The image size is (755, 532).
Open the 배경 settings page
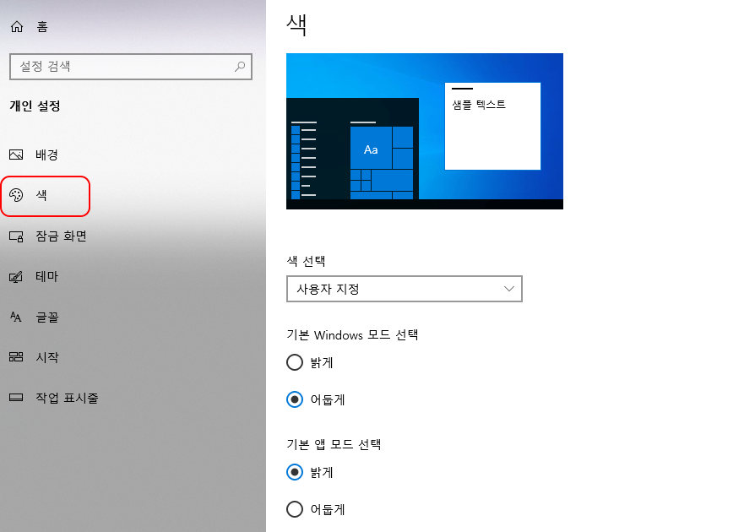pyautogui.click(x=46, y=155)
